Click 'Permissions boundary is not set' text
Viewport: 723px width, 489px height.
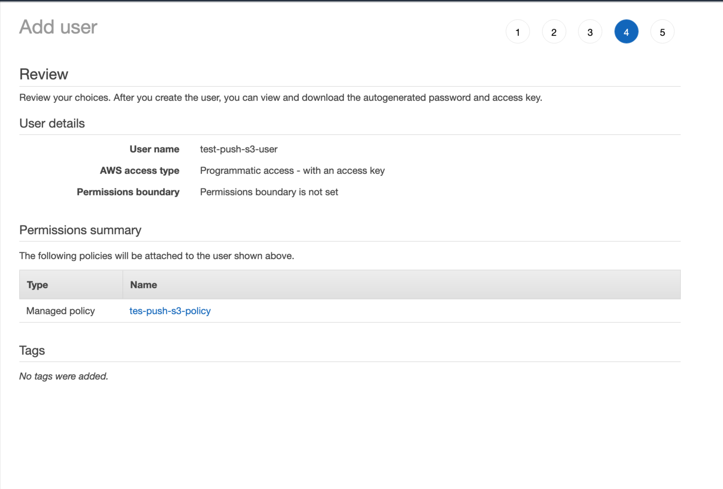point(269,192)
